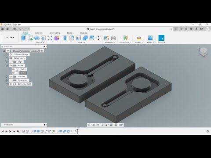This screenshot has width=211, height=158.
Task: Select the Shell tool
Action: [x=78, y=38]
